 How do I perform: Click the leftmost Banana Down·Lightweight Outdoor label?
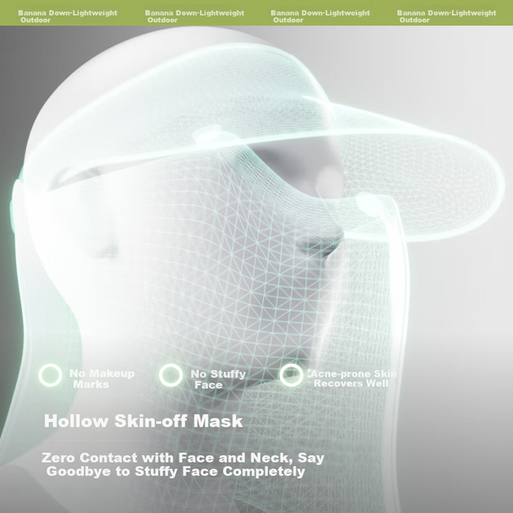68,16
